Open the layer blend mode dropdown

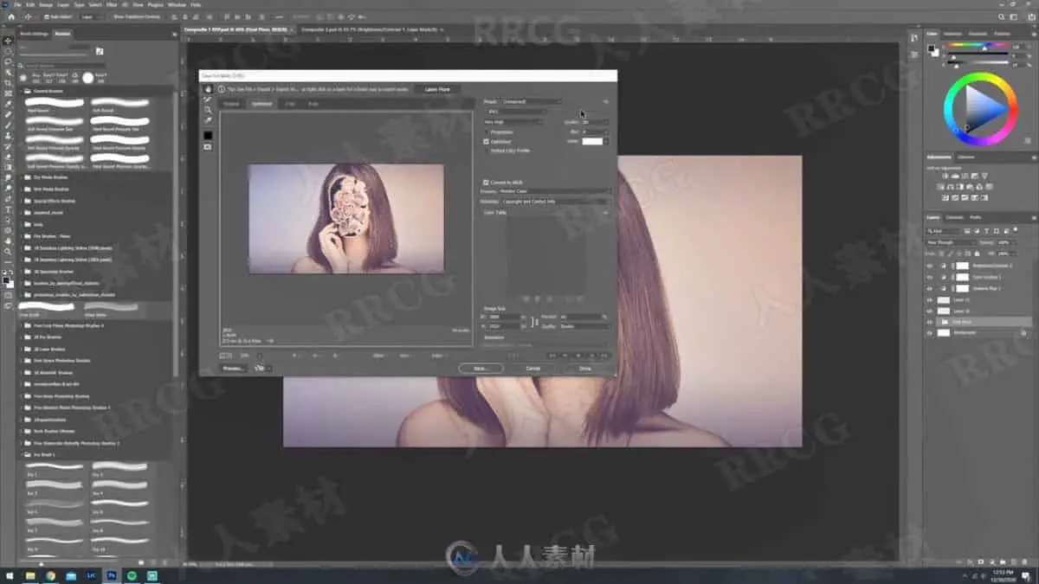[x=951, y=242]
